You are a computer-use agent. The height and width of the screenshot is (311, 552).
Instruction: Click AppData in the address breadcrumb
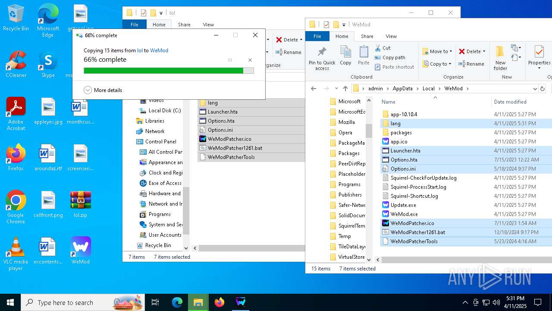(402, 89)
